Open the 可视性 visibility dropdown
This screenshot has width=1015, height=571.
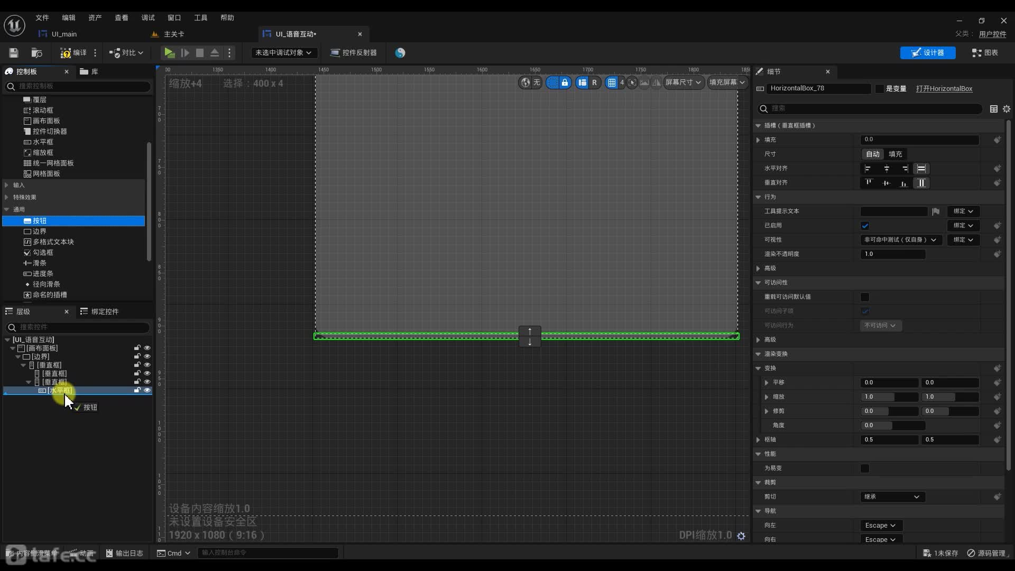(900, 240)
